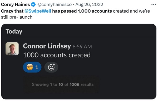Click the Corey Haines author name
Viewport: 158px width, 101px height.
(16, 5)
